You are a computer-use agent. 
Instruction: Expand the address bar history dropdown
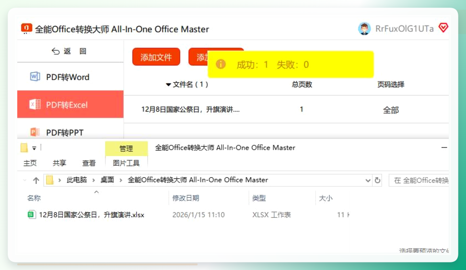pos(368,180)
